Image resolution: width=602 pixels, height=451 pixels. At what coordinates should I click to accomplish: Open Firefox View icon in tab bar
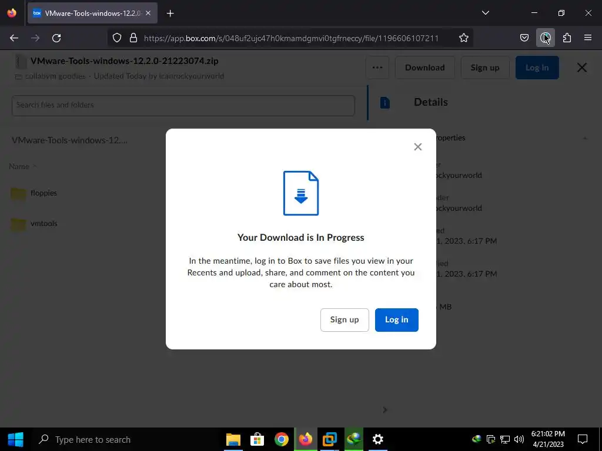click(12, 13)
